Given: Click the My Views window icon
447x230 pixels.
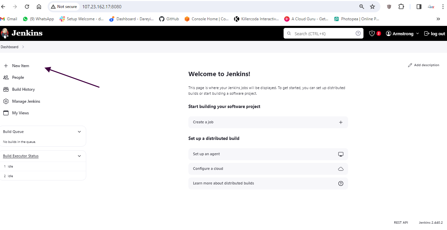Looking at the screenshot, I should coord(6,113).
